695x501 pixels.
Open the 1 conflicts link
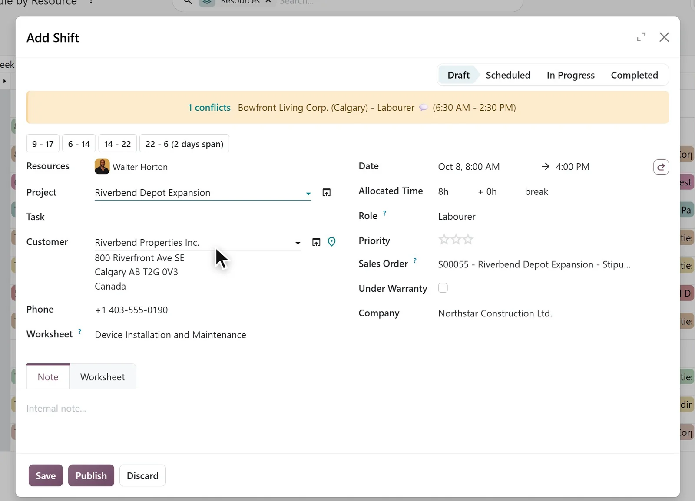(x=209, y=108)
